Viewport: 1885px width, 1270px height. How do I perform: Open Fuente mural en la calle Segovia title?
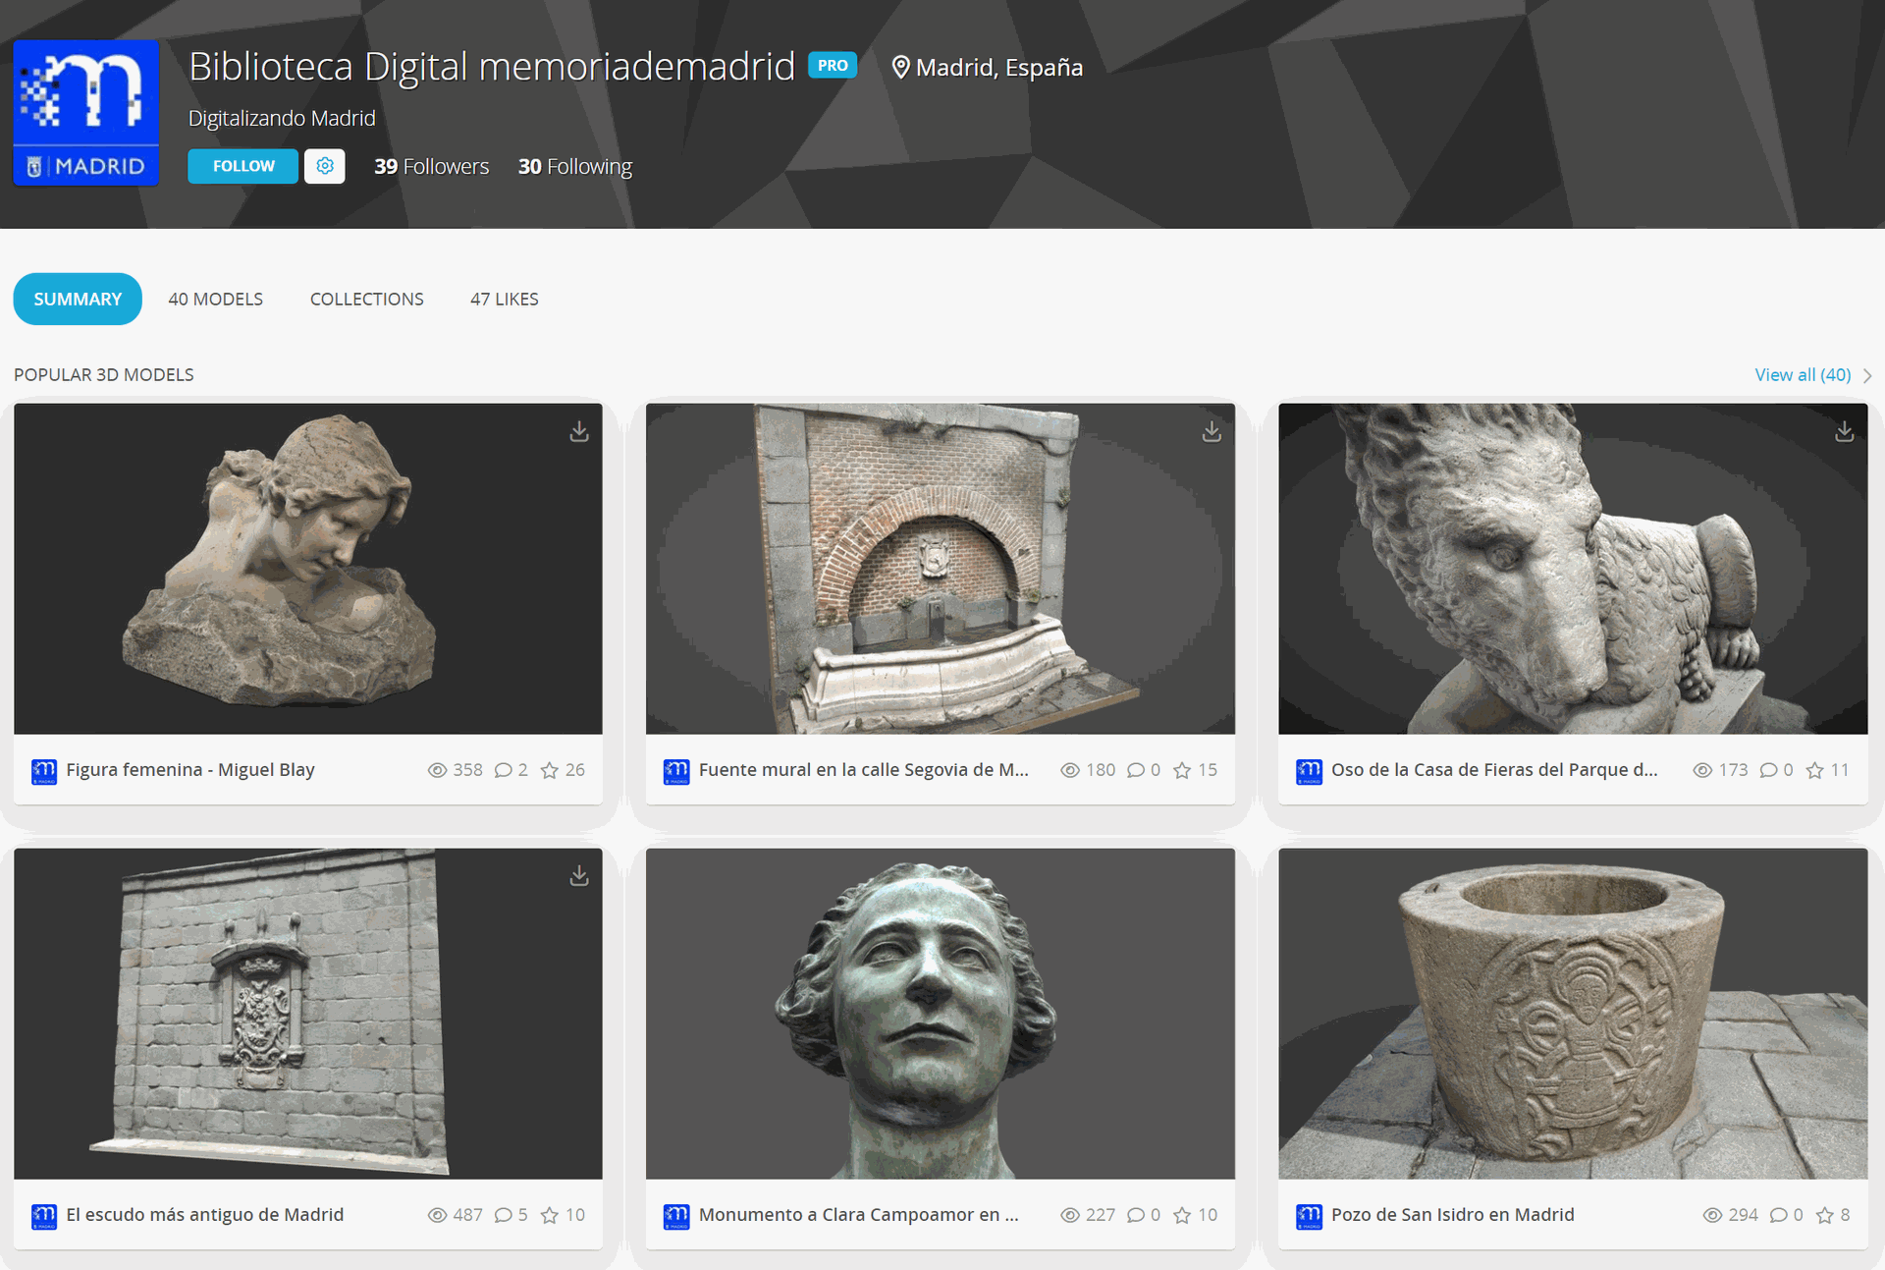864,770
